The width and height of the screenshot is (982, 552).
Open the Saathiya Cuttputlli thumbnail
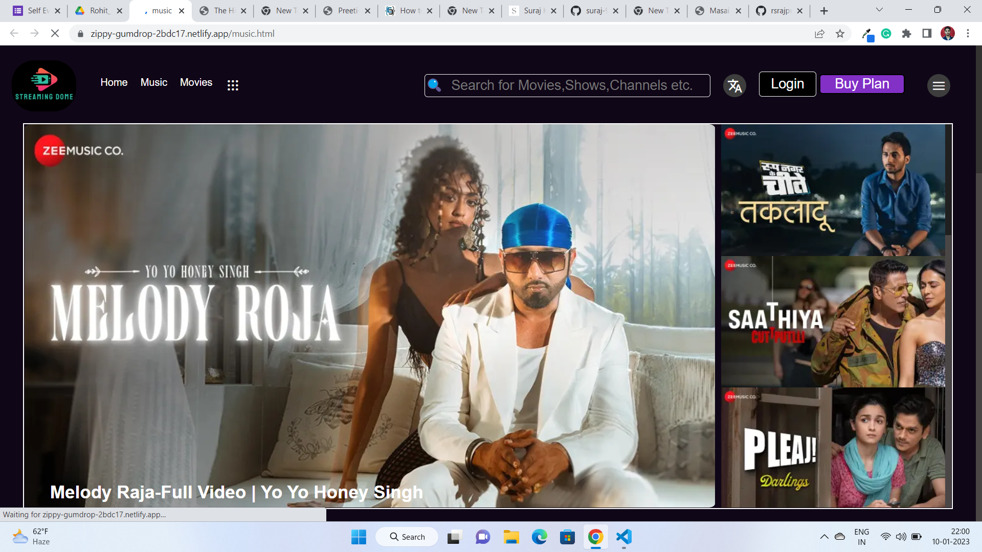click(833, 321)
